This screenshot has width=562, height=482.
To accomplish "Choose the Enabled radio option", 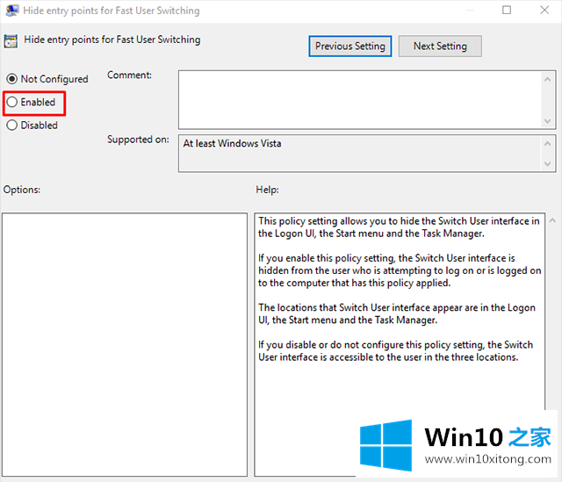I will click(x=11, y=102).
